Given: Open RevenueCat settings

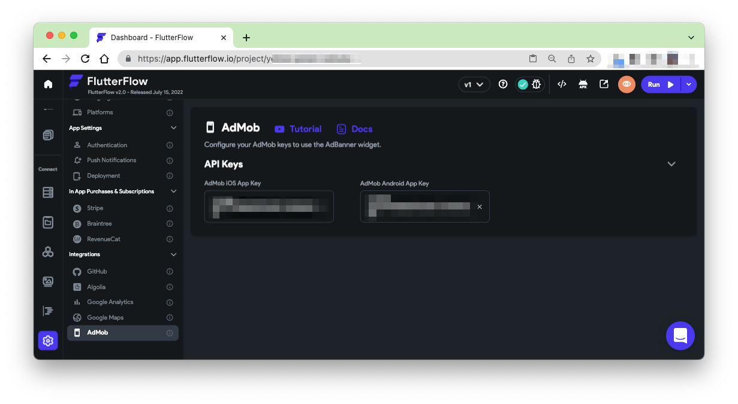Looking at the screenshot, I should 123,239.
